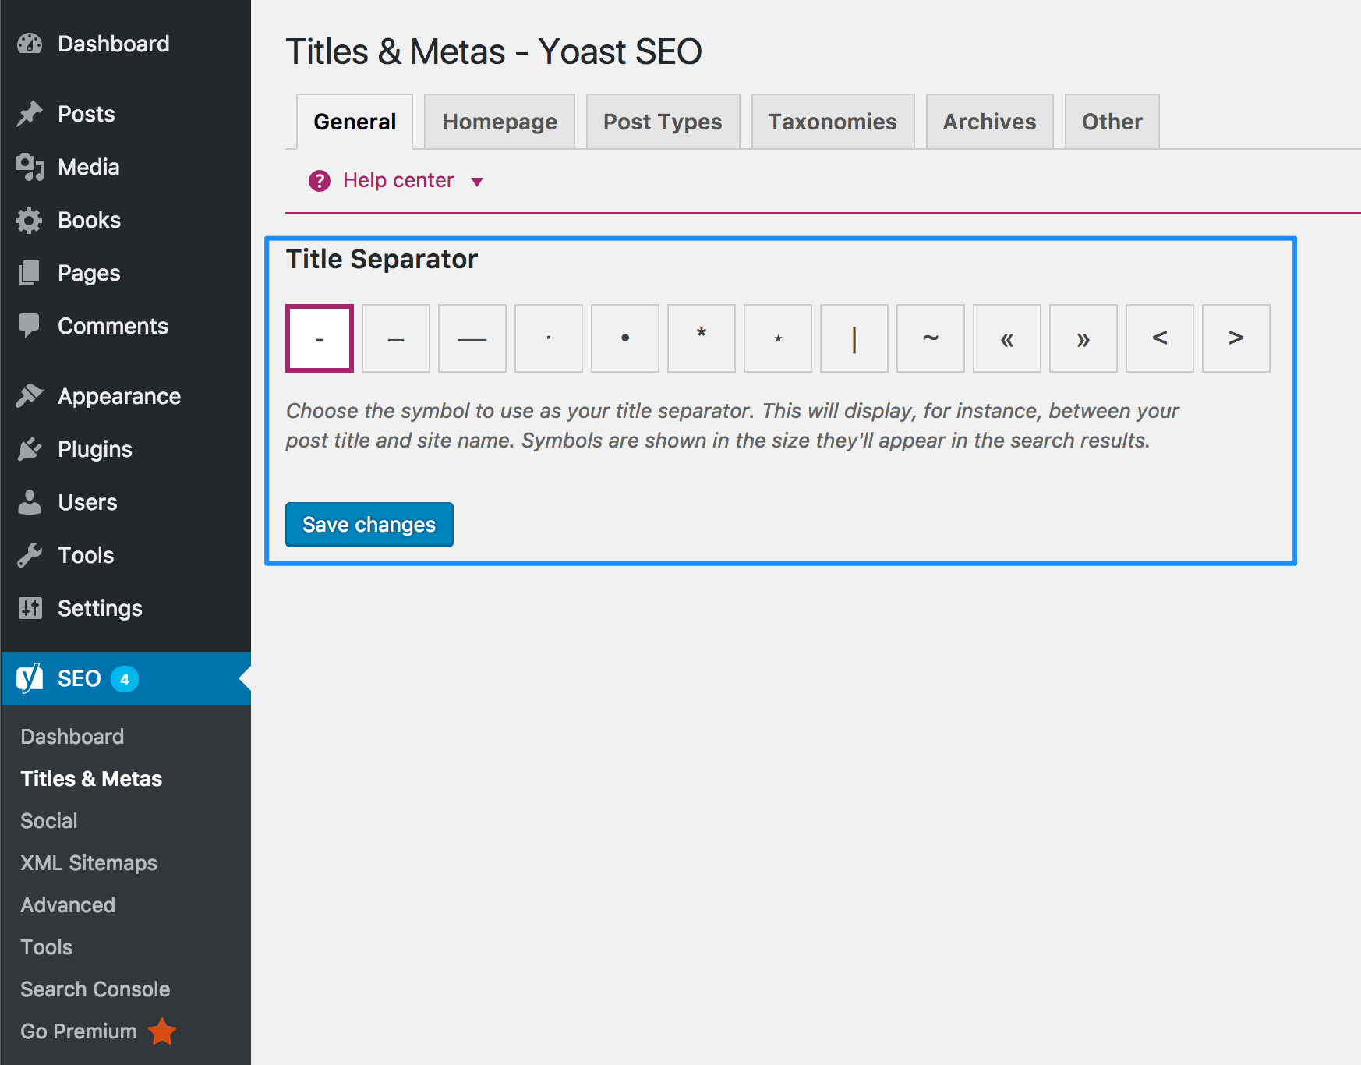The width and height of the screenshot is (1361, 1065).
Task: Click the Plugins plug icon
Action: pos(30,449)
